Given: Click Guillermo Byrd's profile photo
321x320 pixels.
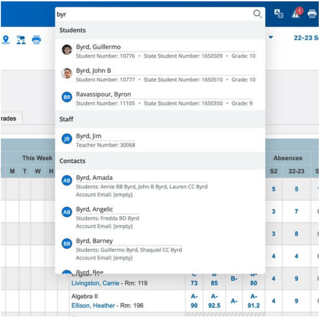Looking at the screenshot, I should (67, 50).
